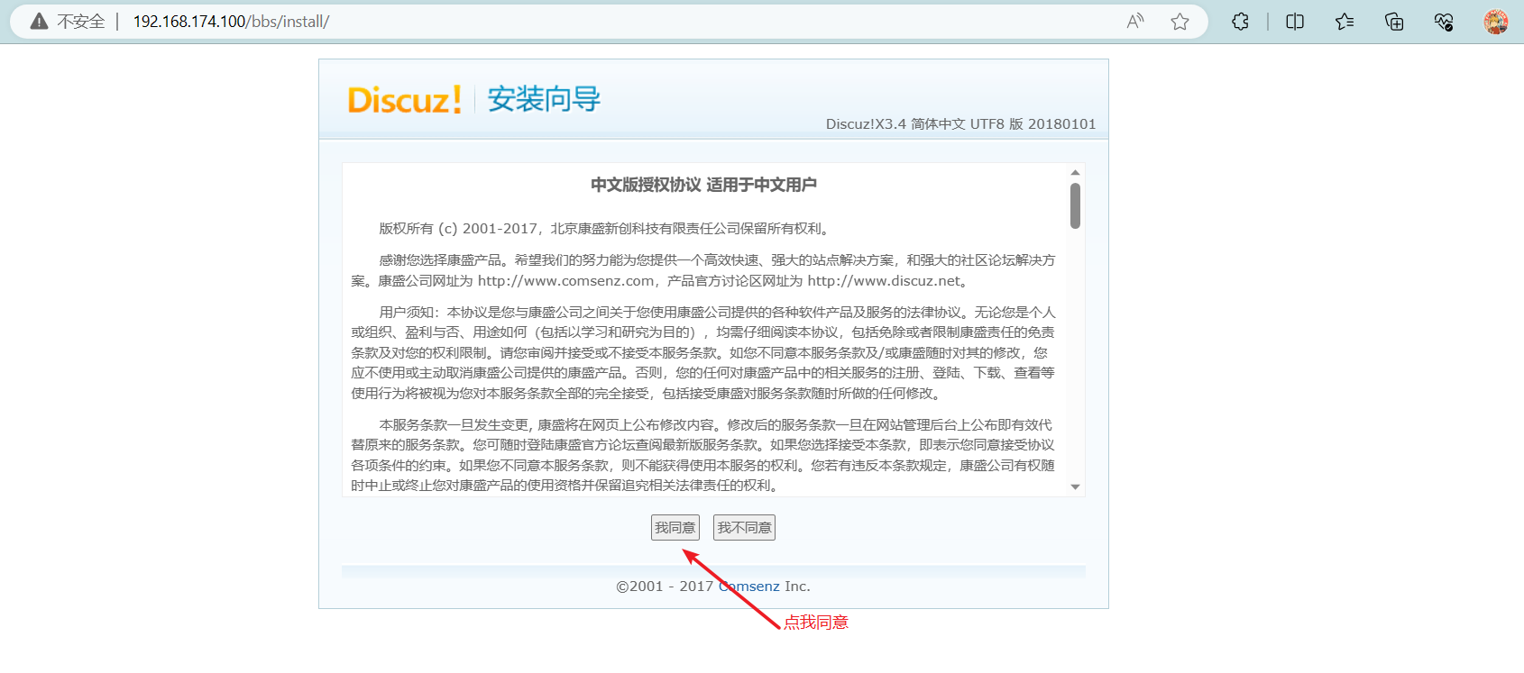The image size is (1524, 673).
Task: Click the 不安全 label in address bar
Action: 81,22
